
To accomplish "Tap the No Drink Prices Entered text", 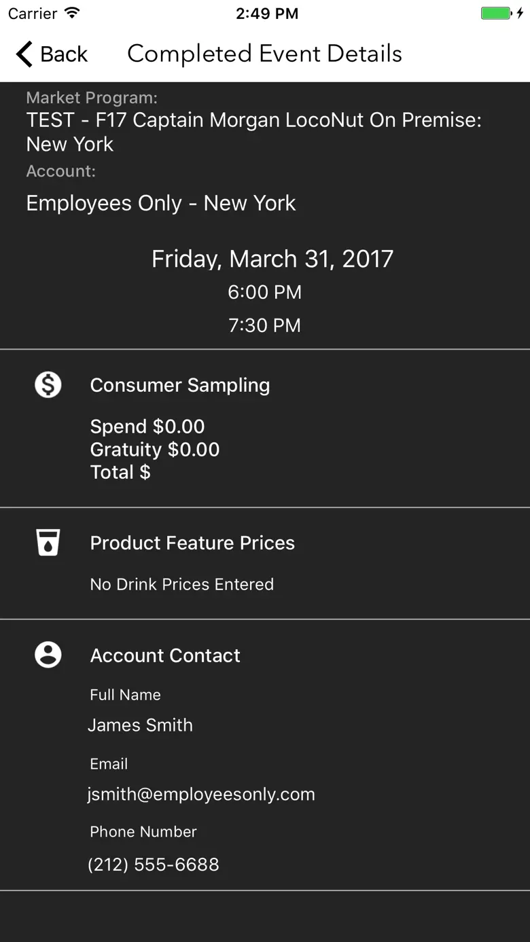I will [x=182, y=584].
